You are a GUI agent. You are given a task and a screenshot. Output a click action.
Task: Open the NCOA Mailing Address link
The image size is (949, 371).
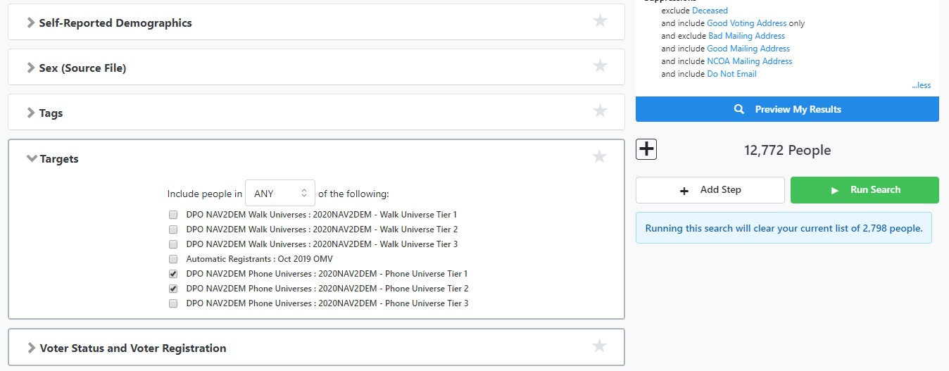click(750, 61)
